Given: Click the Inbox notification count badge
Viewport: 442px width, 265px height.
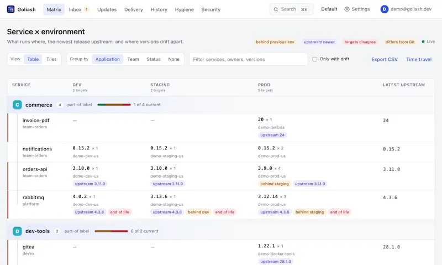Looking at the screenshot, I should tap(87, 9).
